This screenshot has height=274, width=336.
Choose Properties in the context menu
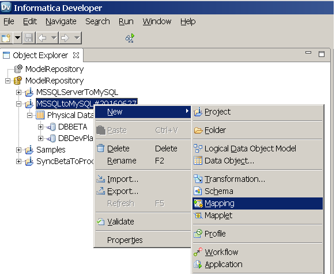[x=143, y=240]
